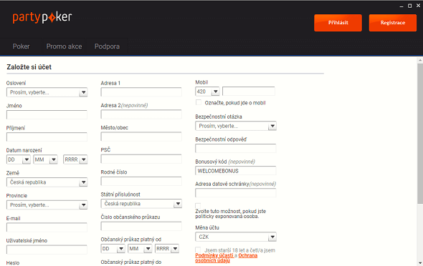The height and width of the screenshot is (266, 423).
Task: Click the Jméno input field
Action: click(47, 114)
